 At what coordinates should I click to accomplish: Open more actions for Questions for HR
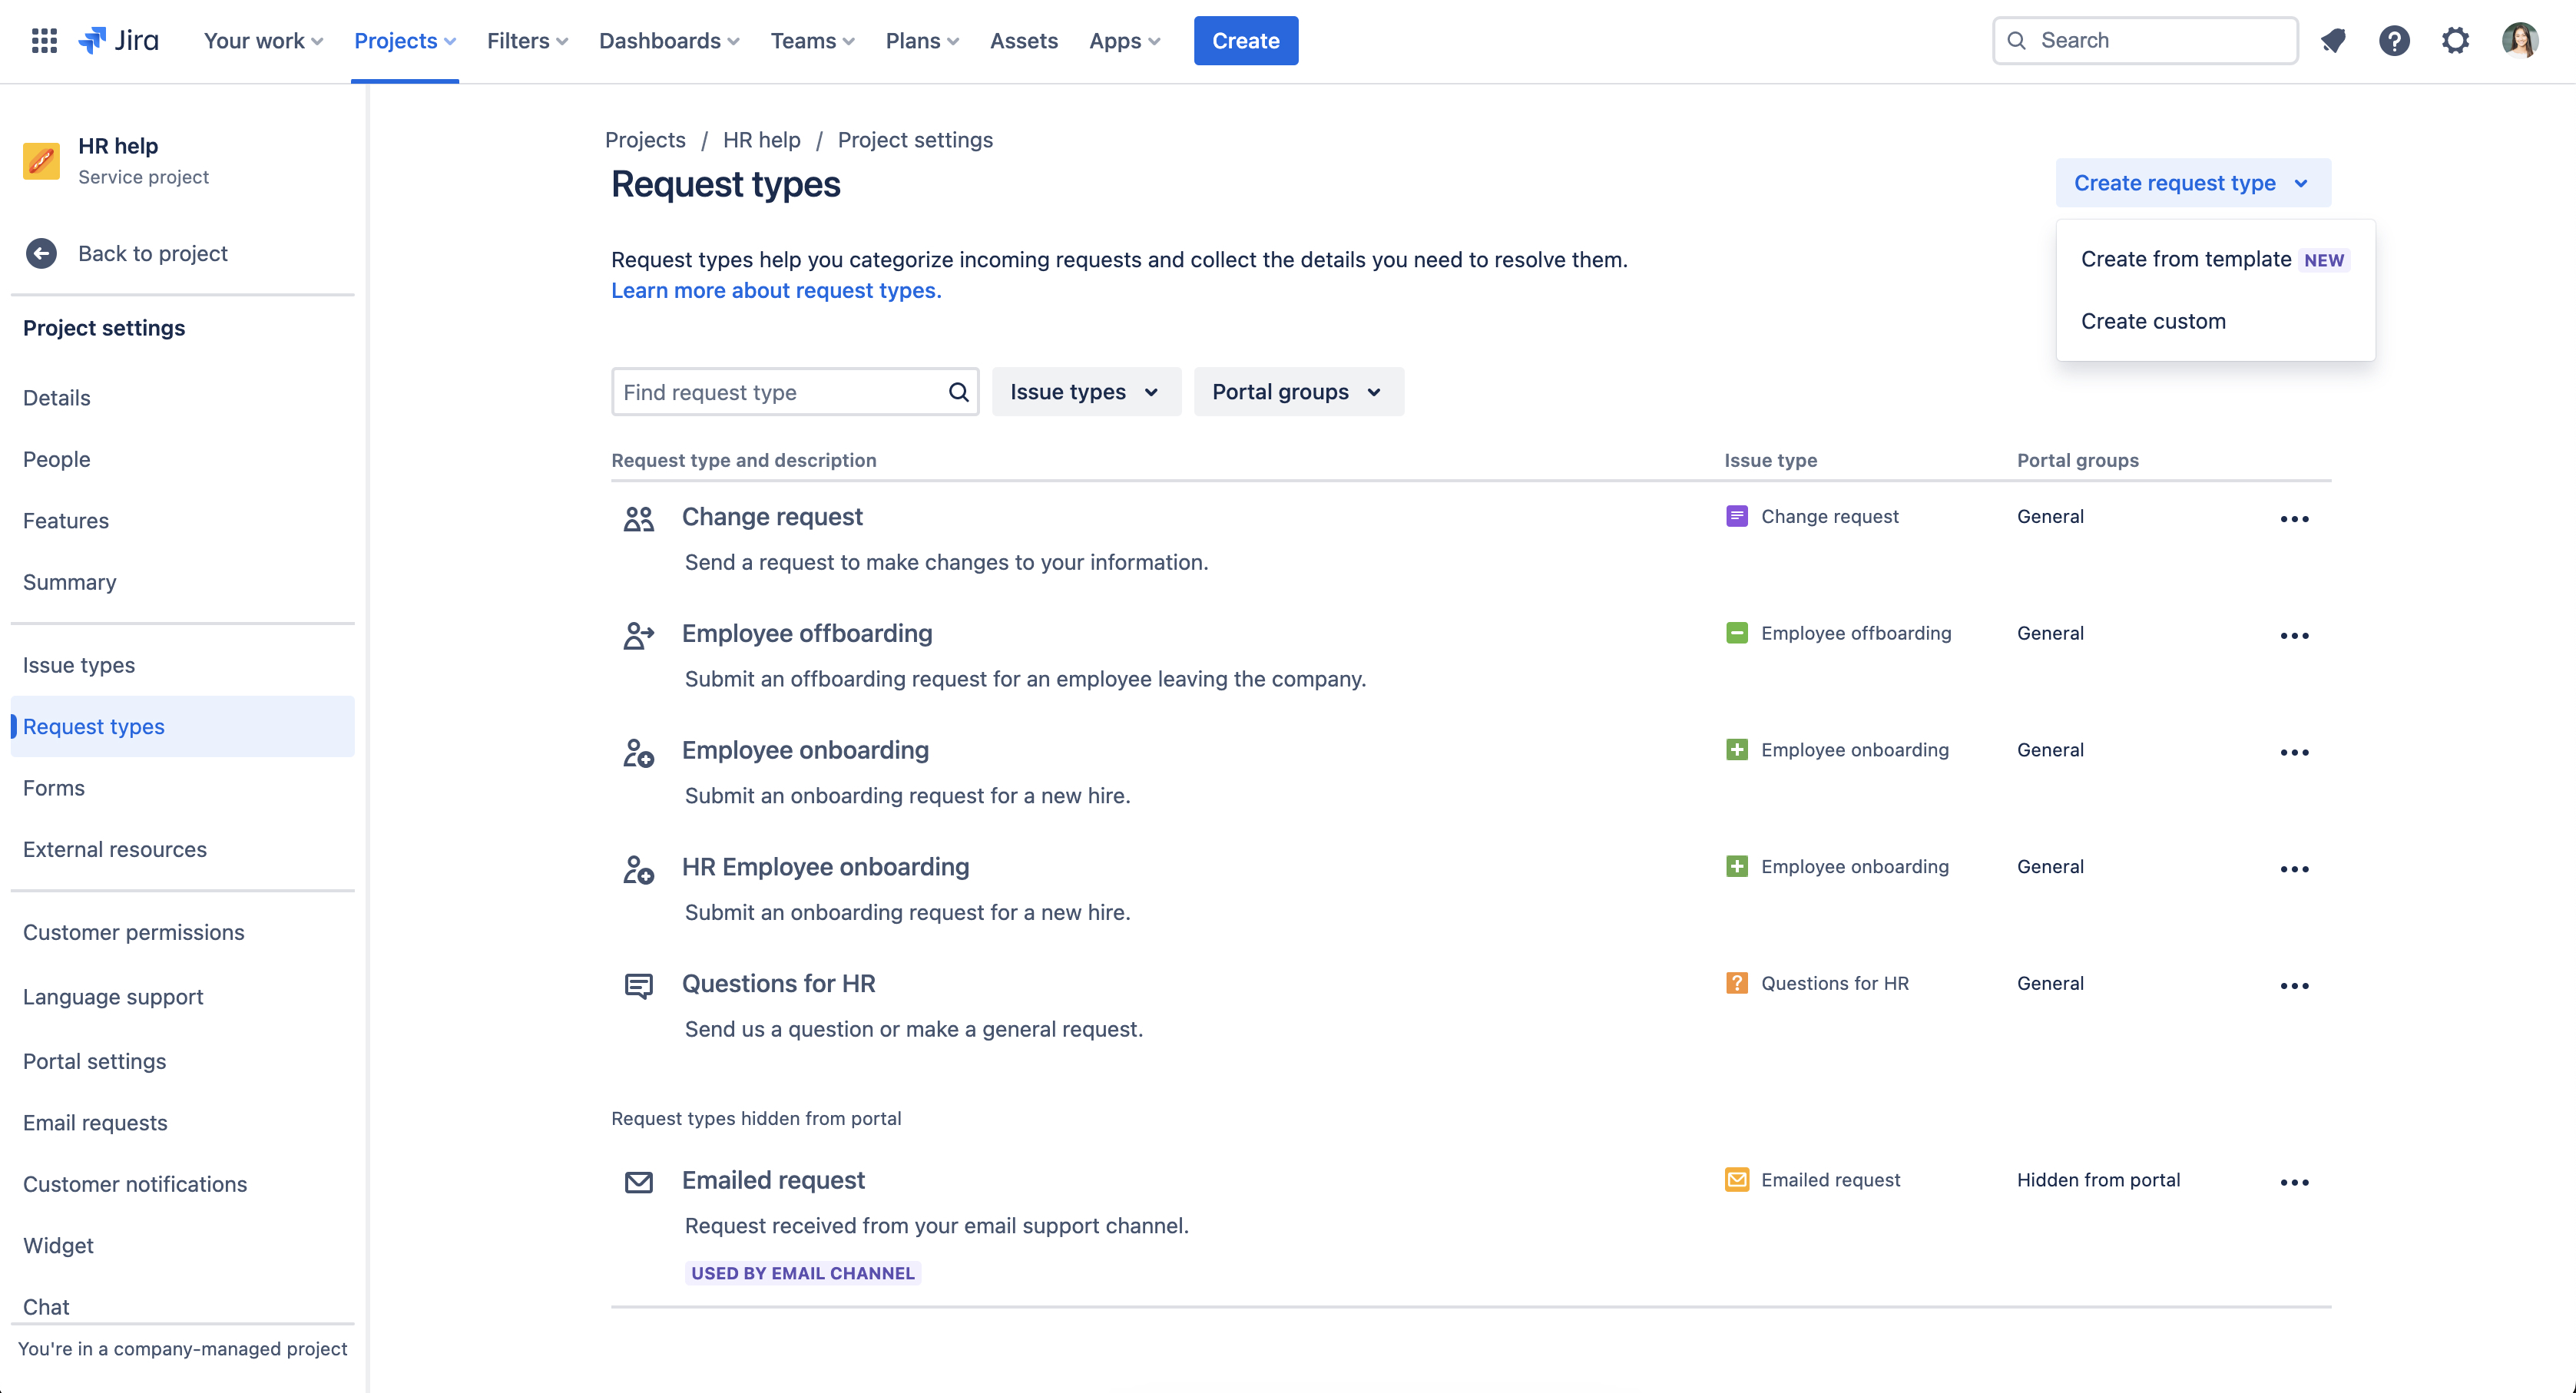[2294, 986]
